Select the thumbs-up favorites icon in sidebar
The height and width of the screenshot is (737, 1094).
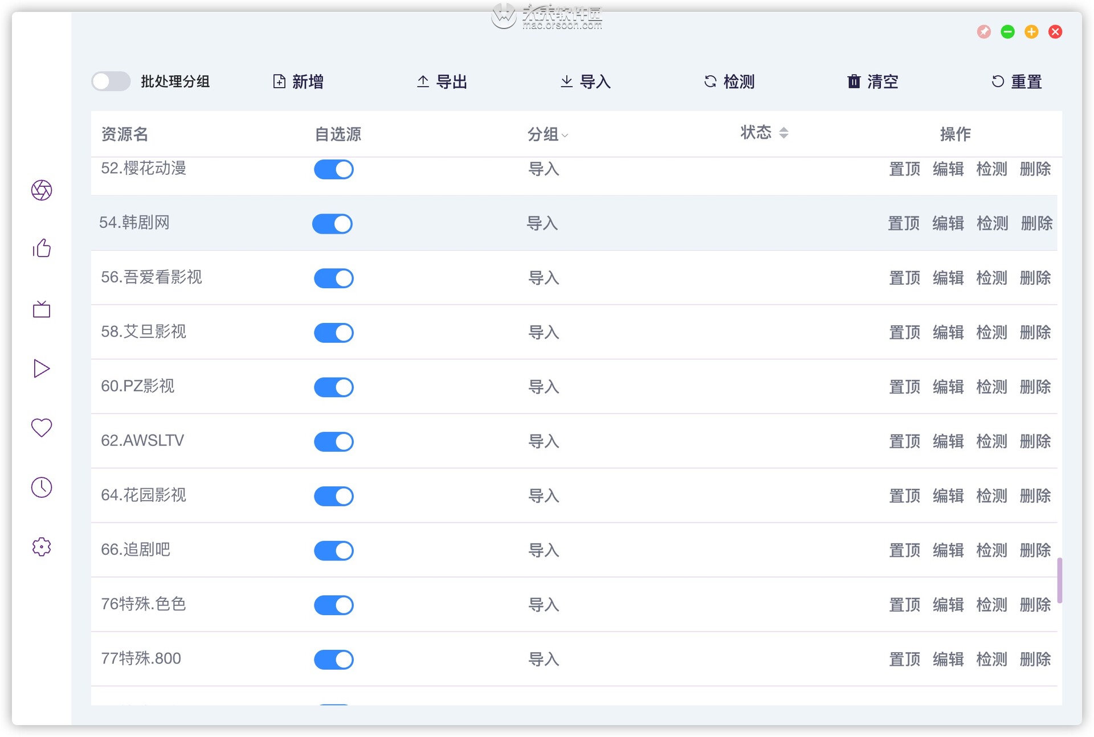click(40, 249)
